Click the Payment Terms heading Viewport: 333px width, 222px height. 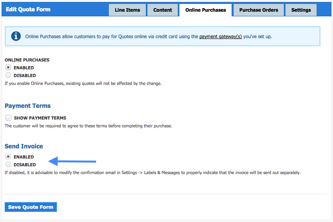coord(28,106)
